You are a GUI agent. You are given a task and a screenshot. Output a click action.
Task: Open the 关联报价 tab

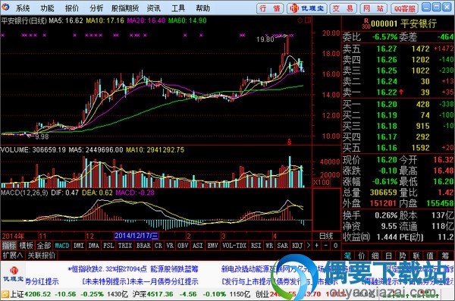pos(42,256)
